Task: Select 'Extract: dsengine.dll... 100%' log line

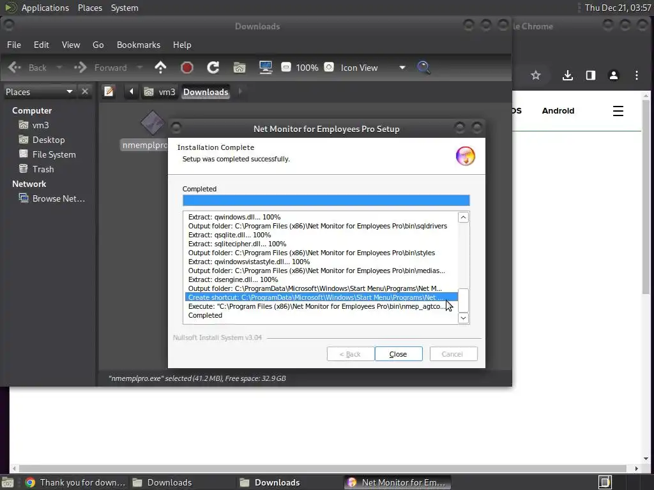Action: pyautogui.click(x=232, y=279)
